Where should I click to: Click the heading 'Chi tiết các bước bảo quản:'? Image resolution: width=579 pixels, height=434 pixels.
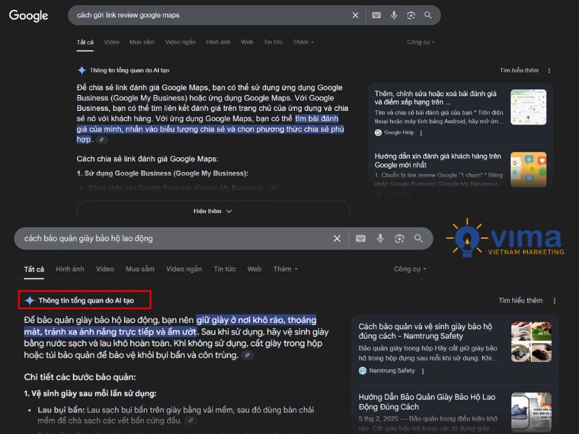pyautogui.click(x=80, y=377)
